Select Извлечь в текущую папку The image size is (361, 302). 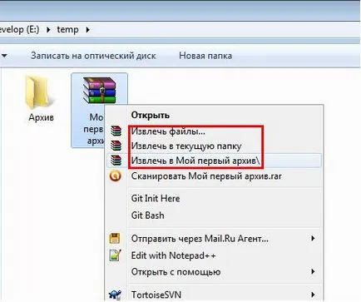point(214,146)
